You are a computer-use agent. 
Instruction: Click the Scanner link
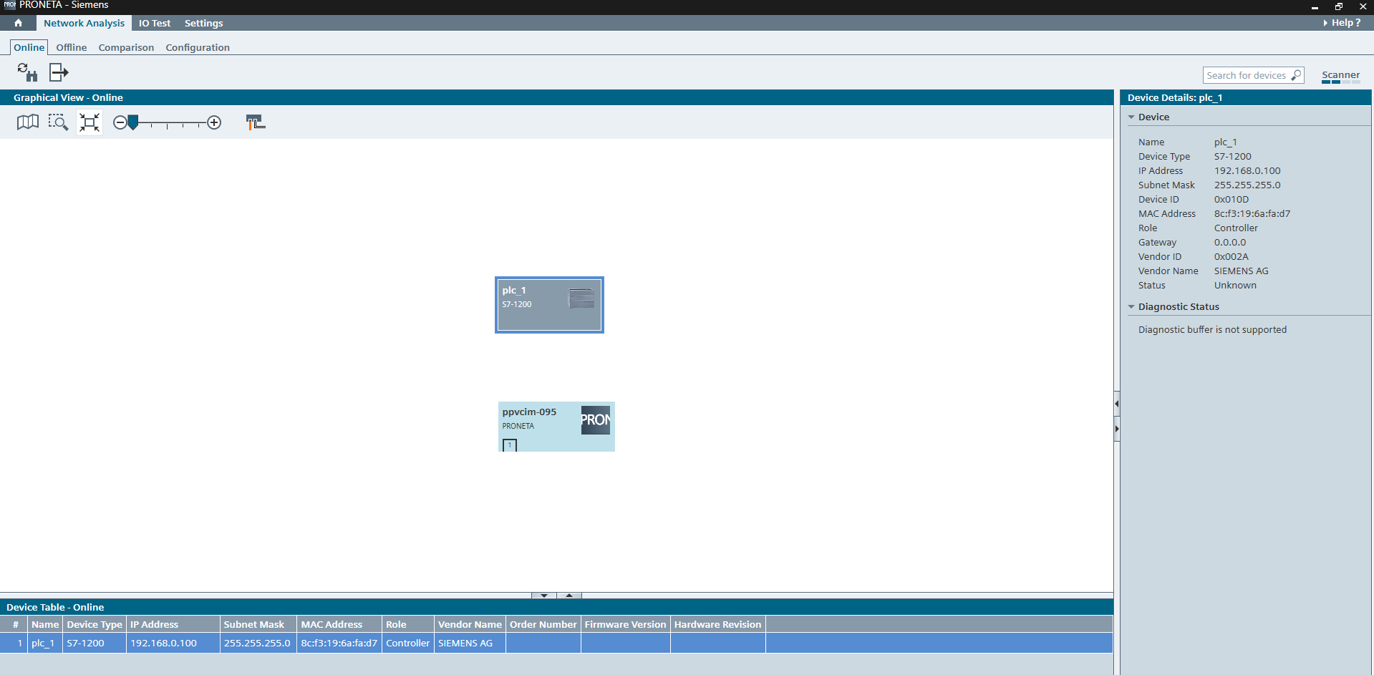point(1340,75)
